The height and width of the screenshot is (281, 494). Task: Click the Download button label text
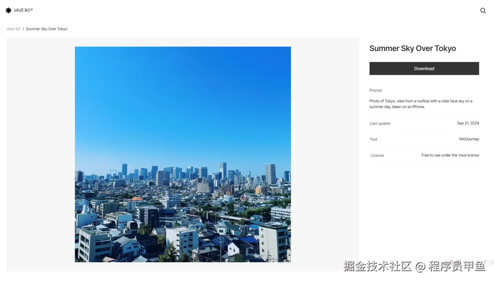coord(424,68)
